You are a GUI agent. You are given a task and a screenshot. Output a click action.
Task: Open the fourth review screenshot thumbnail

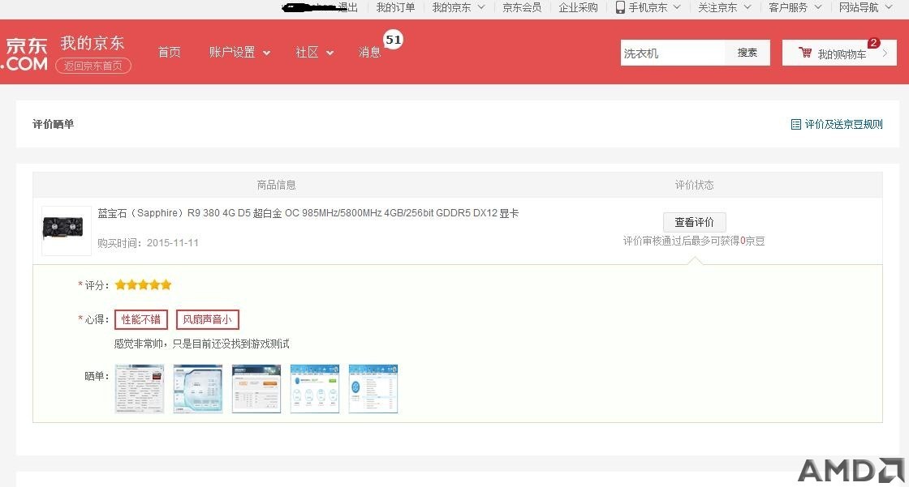pyautogui.click(x=315, y=389)
